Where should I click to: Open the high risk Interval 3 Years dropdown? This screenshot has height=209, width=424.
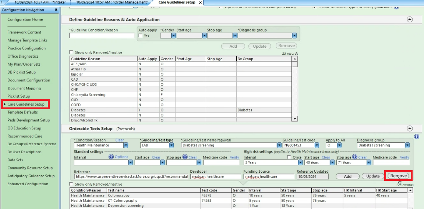(x=300, y=162)
